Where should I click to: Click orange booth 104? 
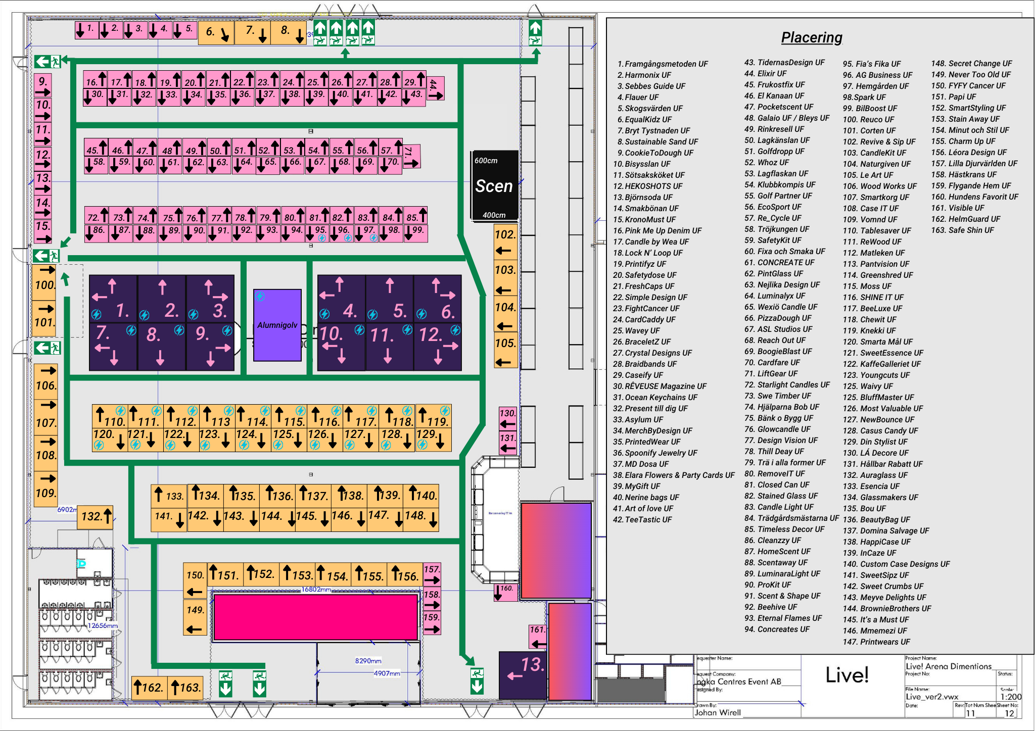(x=505, y=314)
